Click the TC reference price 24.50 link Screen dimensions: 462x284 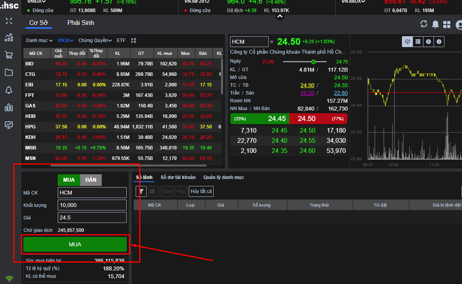(307, 85)
